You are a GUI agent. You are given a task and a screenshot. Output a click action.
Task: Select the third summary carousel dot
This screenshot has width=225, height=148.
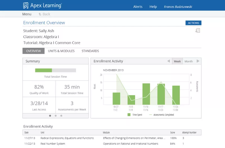61,116
